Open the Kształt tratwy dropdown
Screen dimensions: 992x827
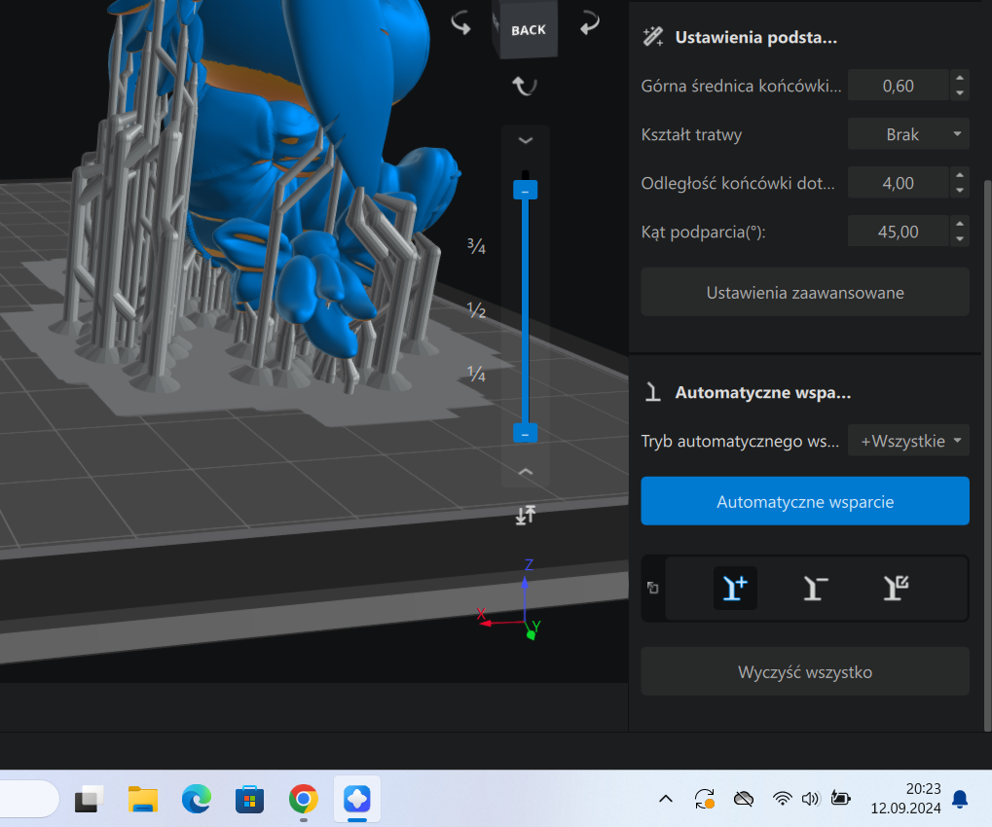pos(908,134)
